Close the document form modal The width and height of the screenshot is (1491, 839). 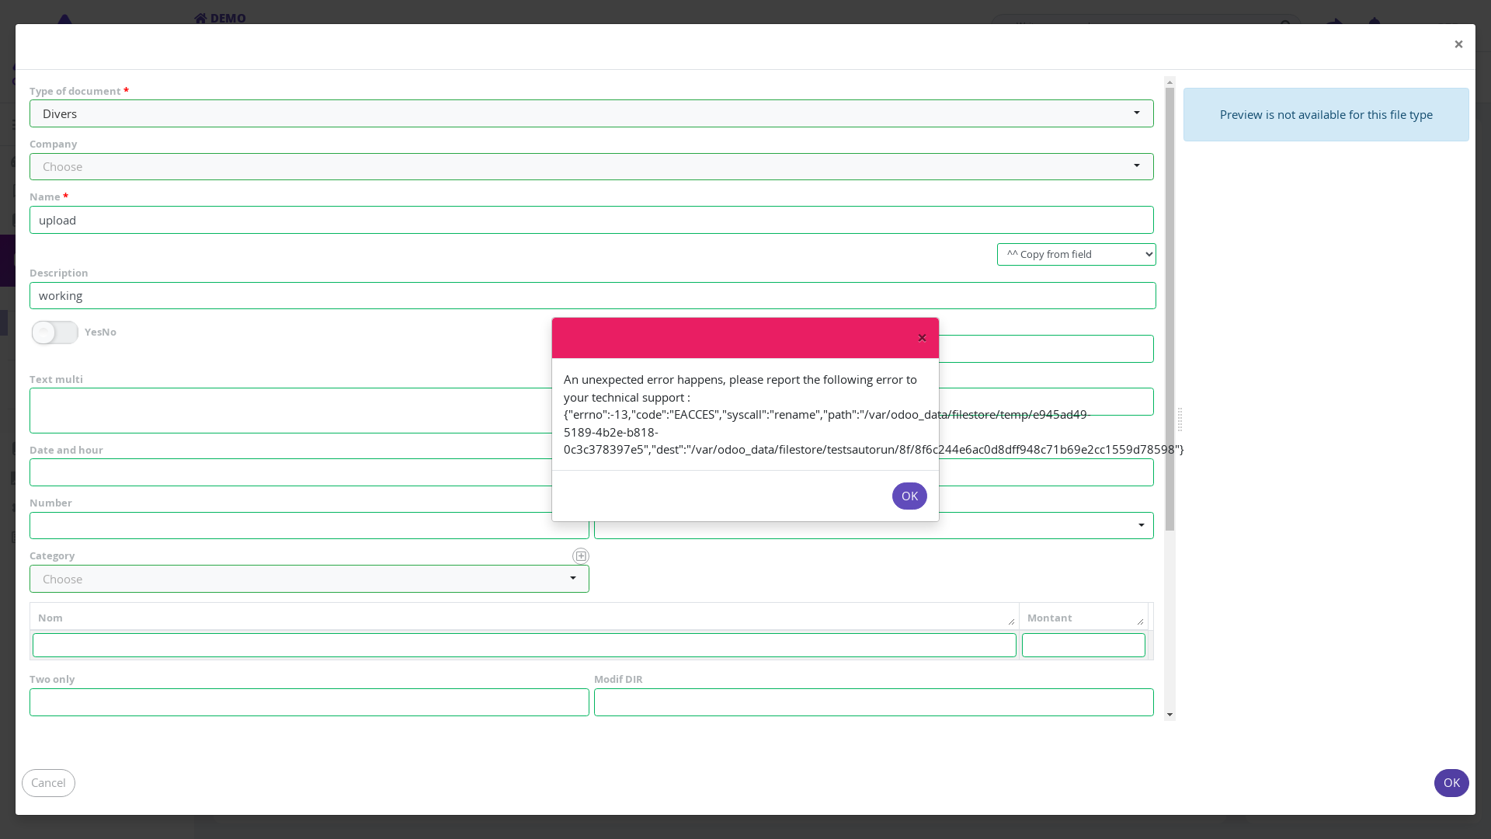click(1458, 44)
